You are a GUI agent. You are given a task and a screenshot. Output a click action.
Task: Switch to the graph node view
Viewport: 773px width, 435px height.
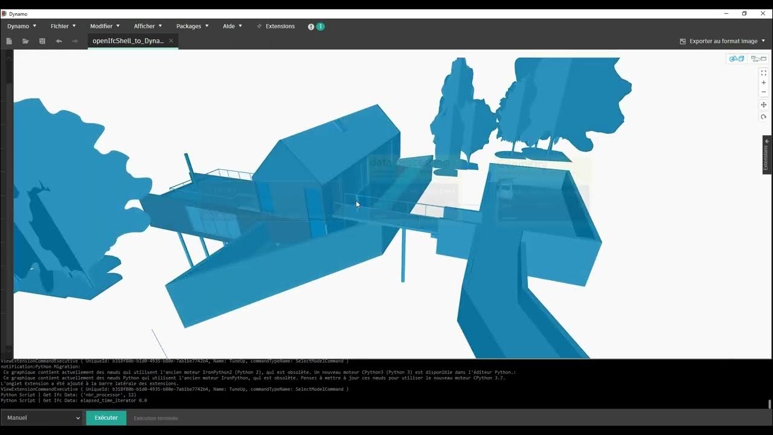click(x=759, y=59)
